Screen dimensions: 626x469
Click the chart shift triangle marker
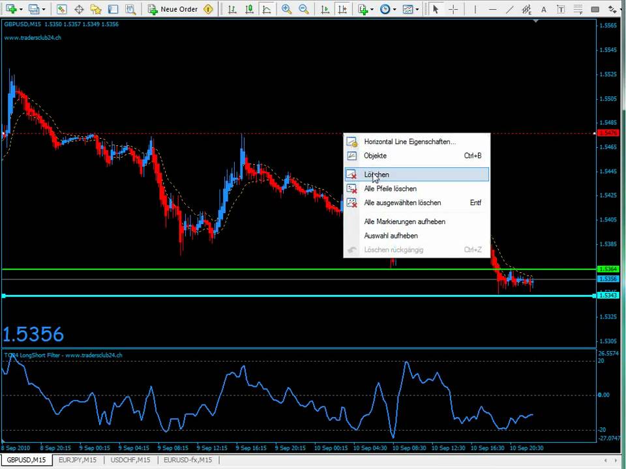535,21
